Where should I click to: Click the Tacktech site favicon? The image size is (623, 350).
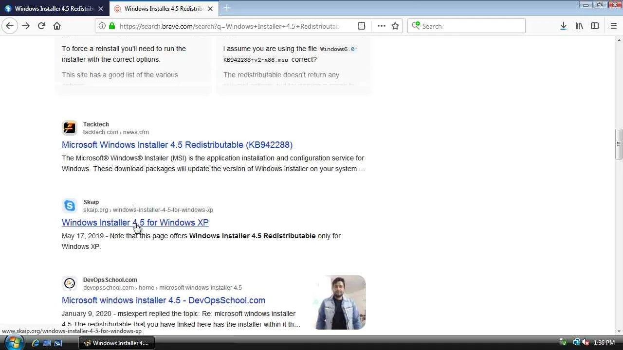pos(70,128)
